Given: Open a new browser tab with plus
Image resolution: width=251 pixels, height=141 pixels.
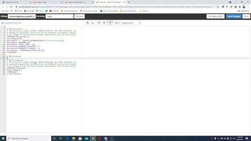Looking at the screenshot, I should pyautogui.click(x=129, y=2).
